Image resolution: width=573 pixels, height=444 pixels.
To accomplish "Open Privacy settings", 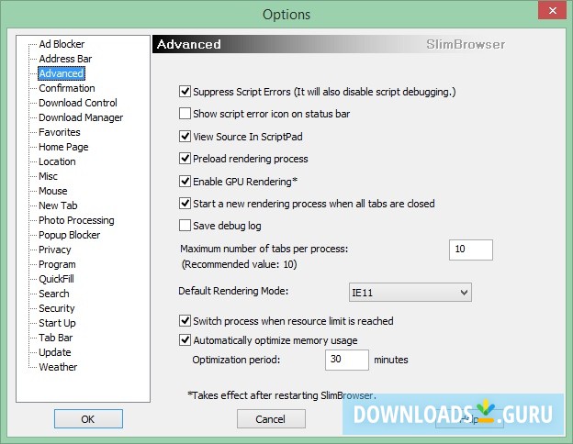I will 55,250.
